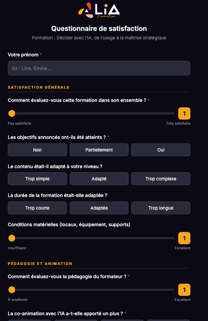Select "Trop courte" for duration question
The image size is (208, 321).
37,208
